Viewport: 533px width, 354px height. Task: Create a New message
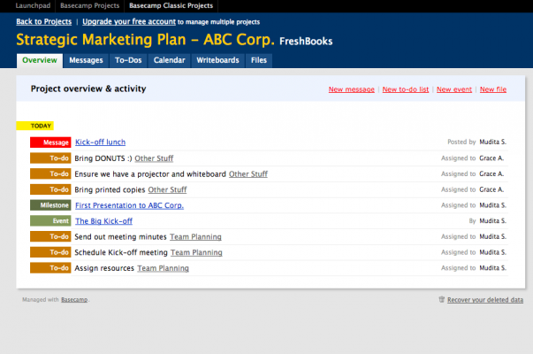click(352, 89)
